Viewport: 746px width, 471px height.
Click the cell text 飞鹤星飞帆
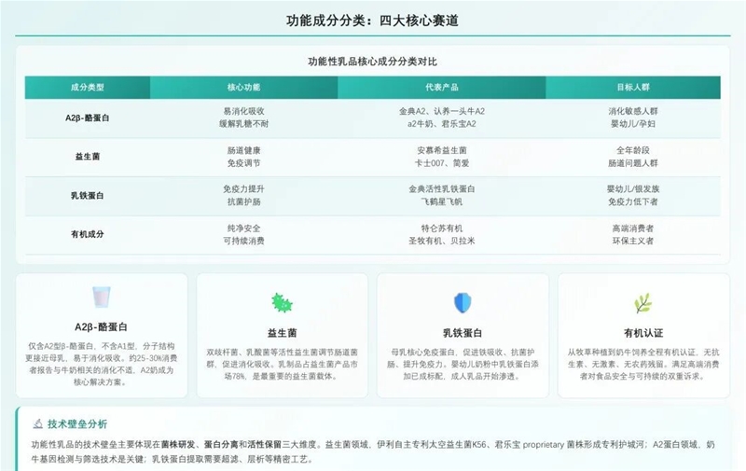click(x=441, y=201)
